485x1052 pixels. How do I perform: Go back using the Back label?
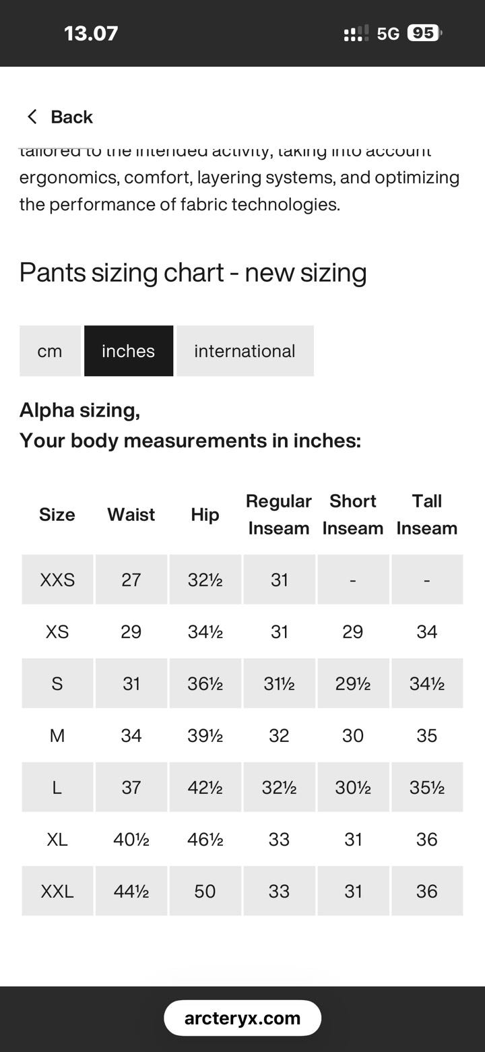(71, 117)
